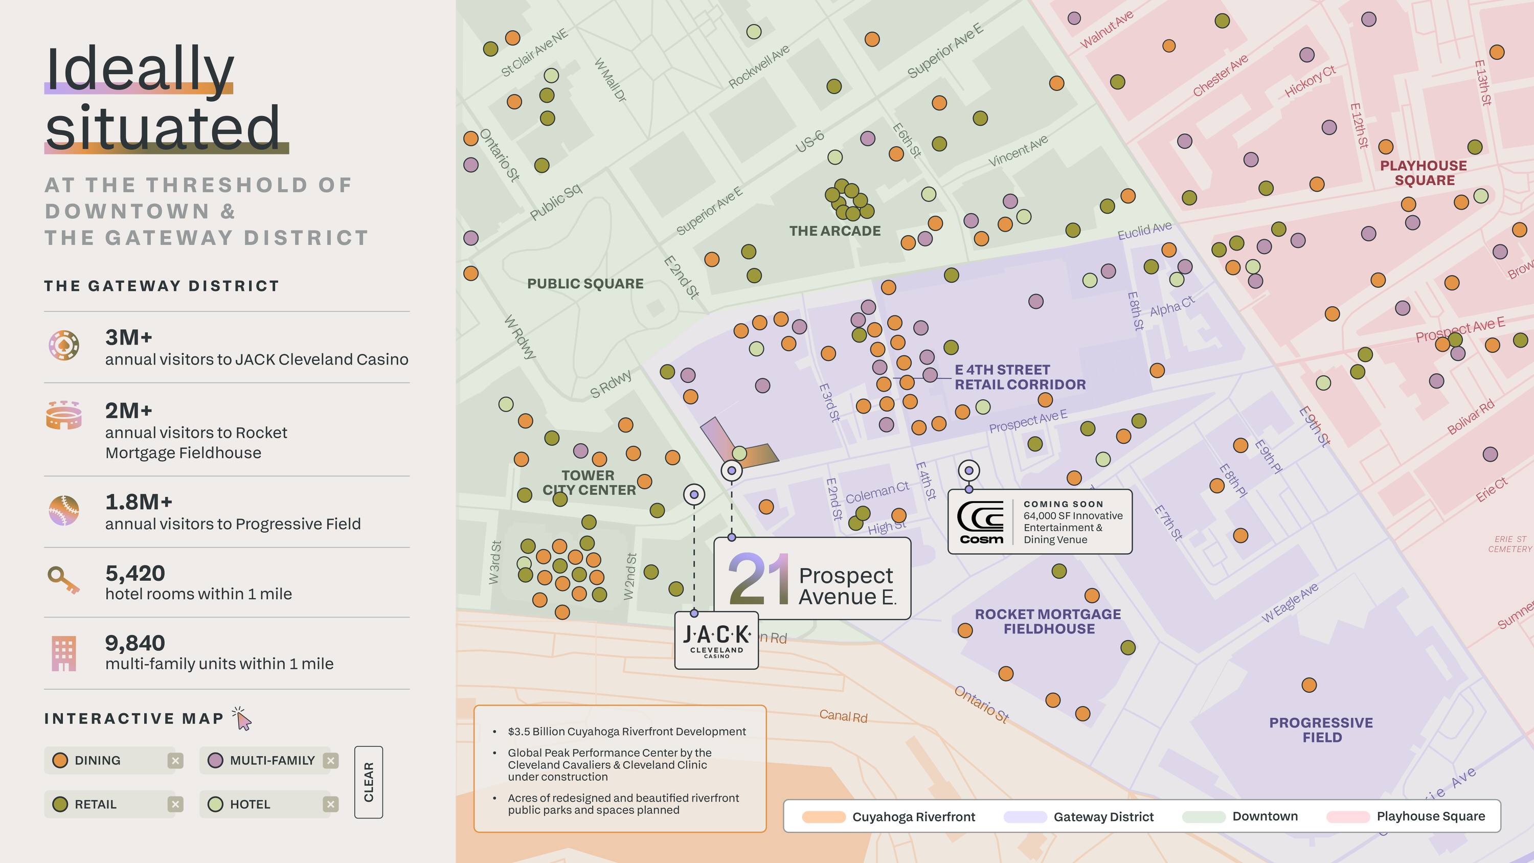The image size is (1534, 863).
Task: Click the Gateway District legend swatch
Action: click(1025, 816)
